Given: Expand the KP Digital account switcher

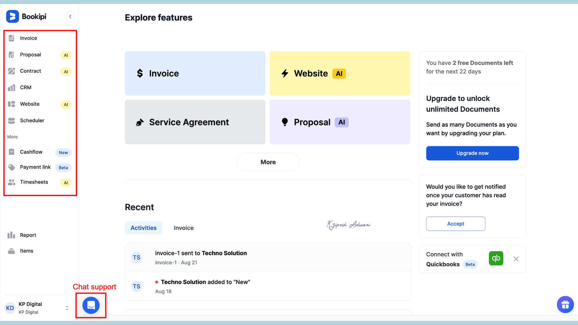Looking at the screenshot, I should point(67,308).
